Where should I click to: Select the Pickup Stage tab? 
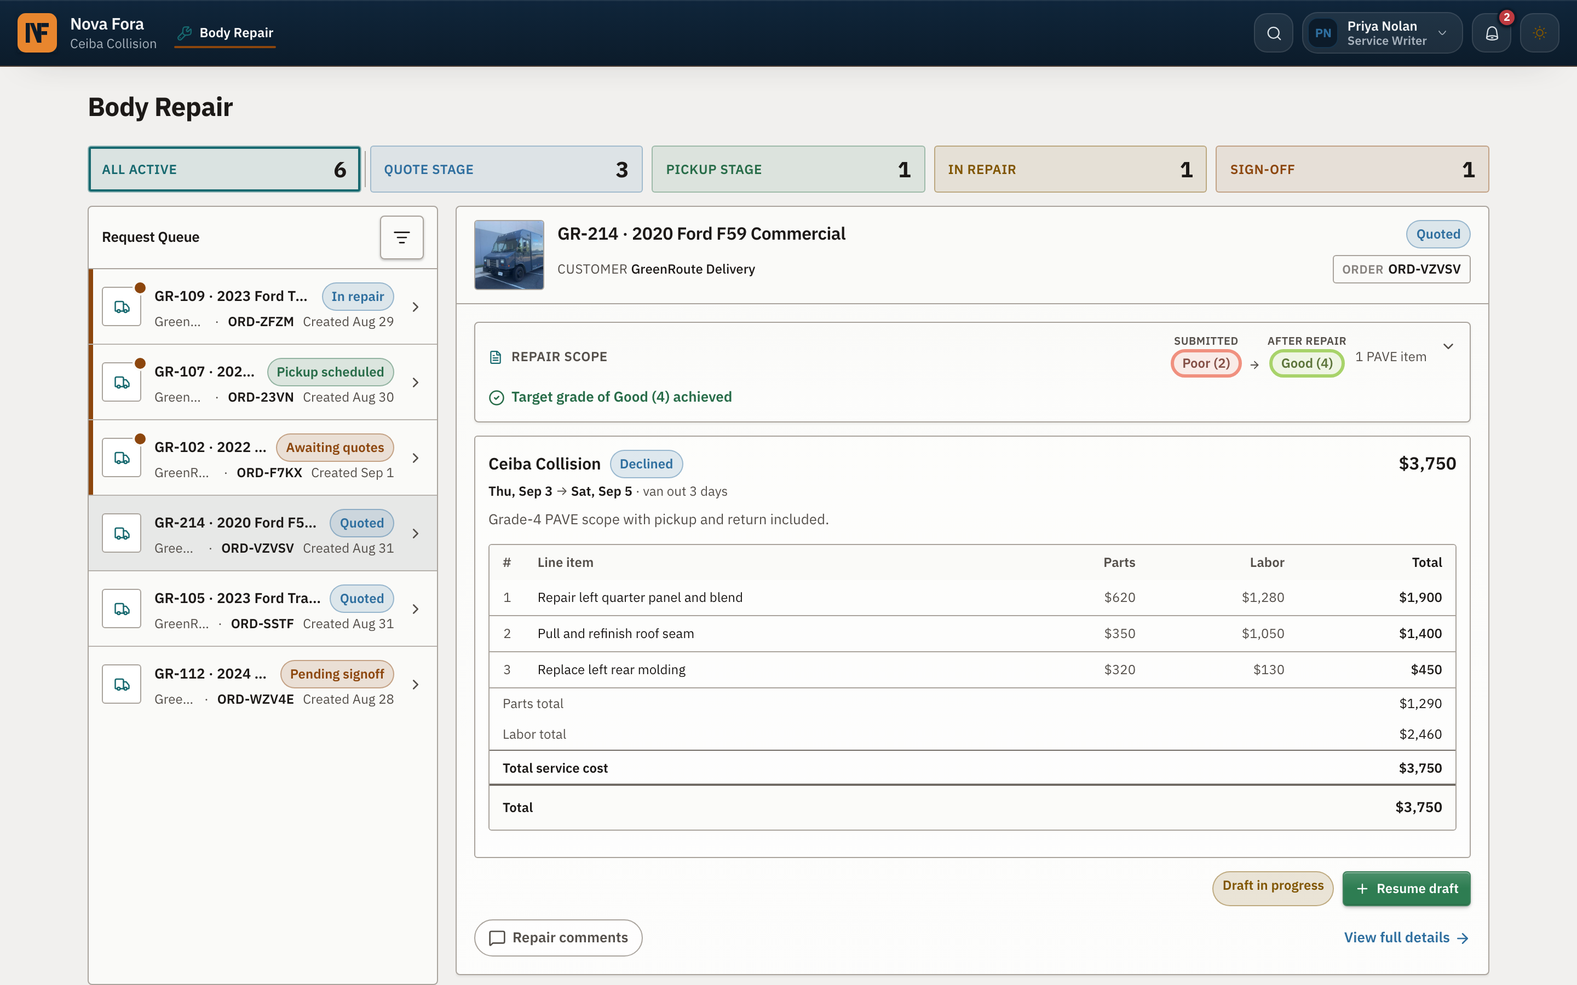click(788, 170)
